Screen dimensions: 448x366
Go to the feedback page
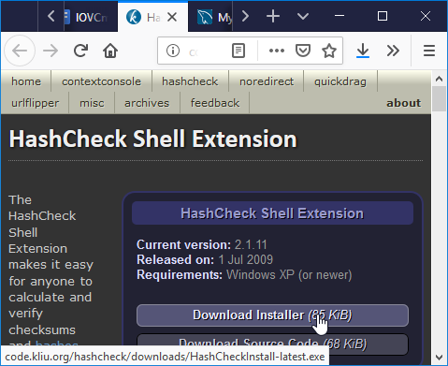pos(215,103)
